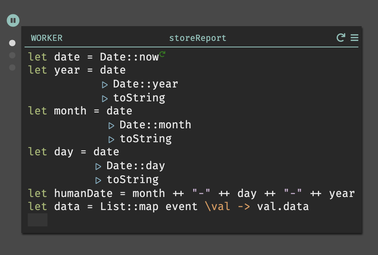
Task: Click the pipe arrow before toString under day
Action: (x=98, y=181)
